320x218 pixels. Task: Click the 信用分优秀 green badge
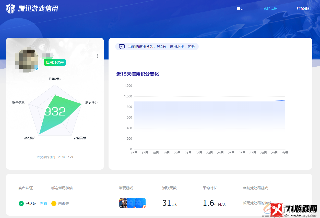click(55, 62)
